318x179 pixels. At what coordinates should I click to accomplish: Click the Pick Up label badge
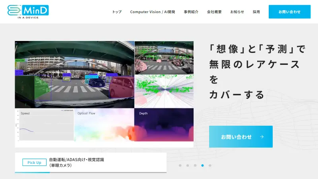coord(34,162)
